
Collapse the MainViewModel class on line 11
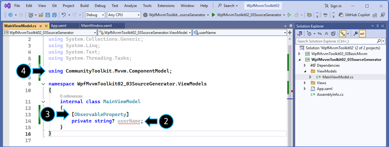[43, 102]
